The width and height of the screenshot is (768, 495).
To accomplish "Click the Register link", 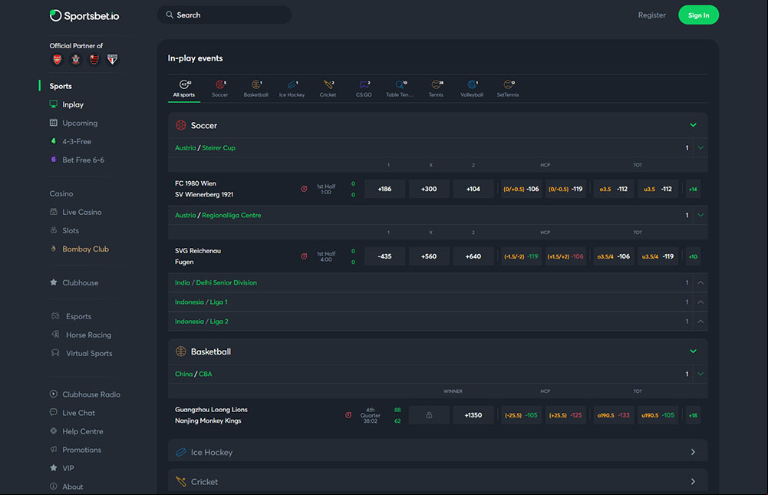I will click(x=651, y=15).
